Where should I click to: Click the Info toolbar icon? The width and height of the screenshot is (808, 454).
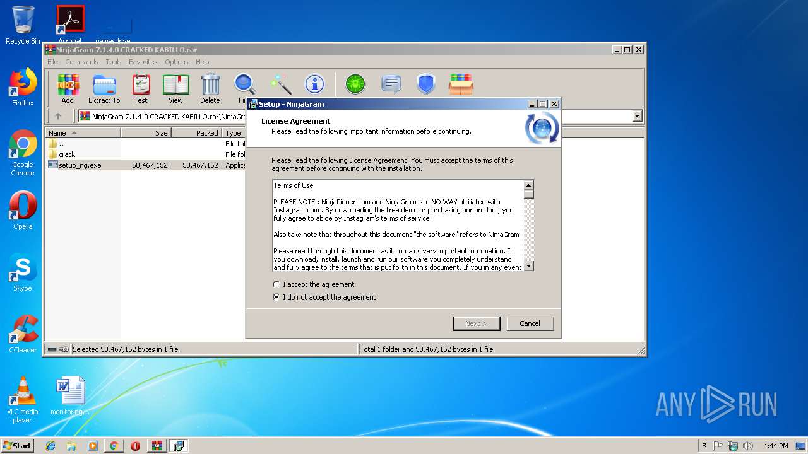pyautogui.click(x=314, y=84)
